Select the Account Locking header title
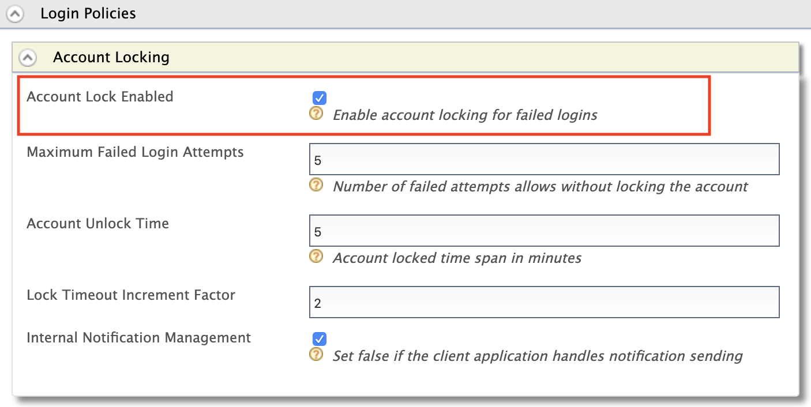The height and width of the screenshot is (407, 811). pyautogui.click(x=111, y=57)
